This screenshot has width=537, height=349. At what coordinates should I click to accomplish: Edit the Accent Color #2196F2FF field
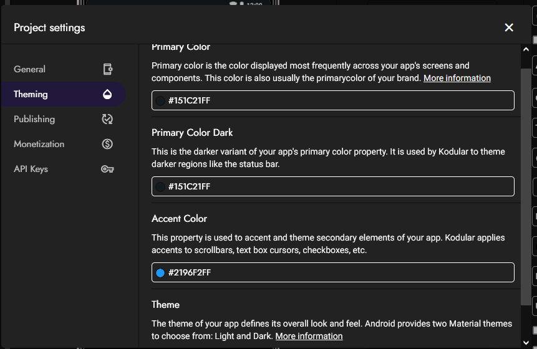click(x=333, y=273)
